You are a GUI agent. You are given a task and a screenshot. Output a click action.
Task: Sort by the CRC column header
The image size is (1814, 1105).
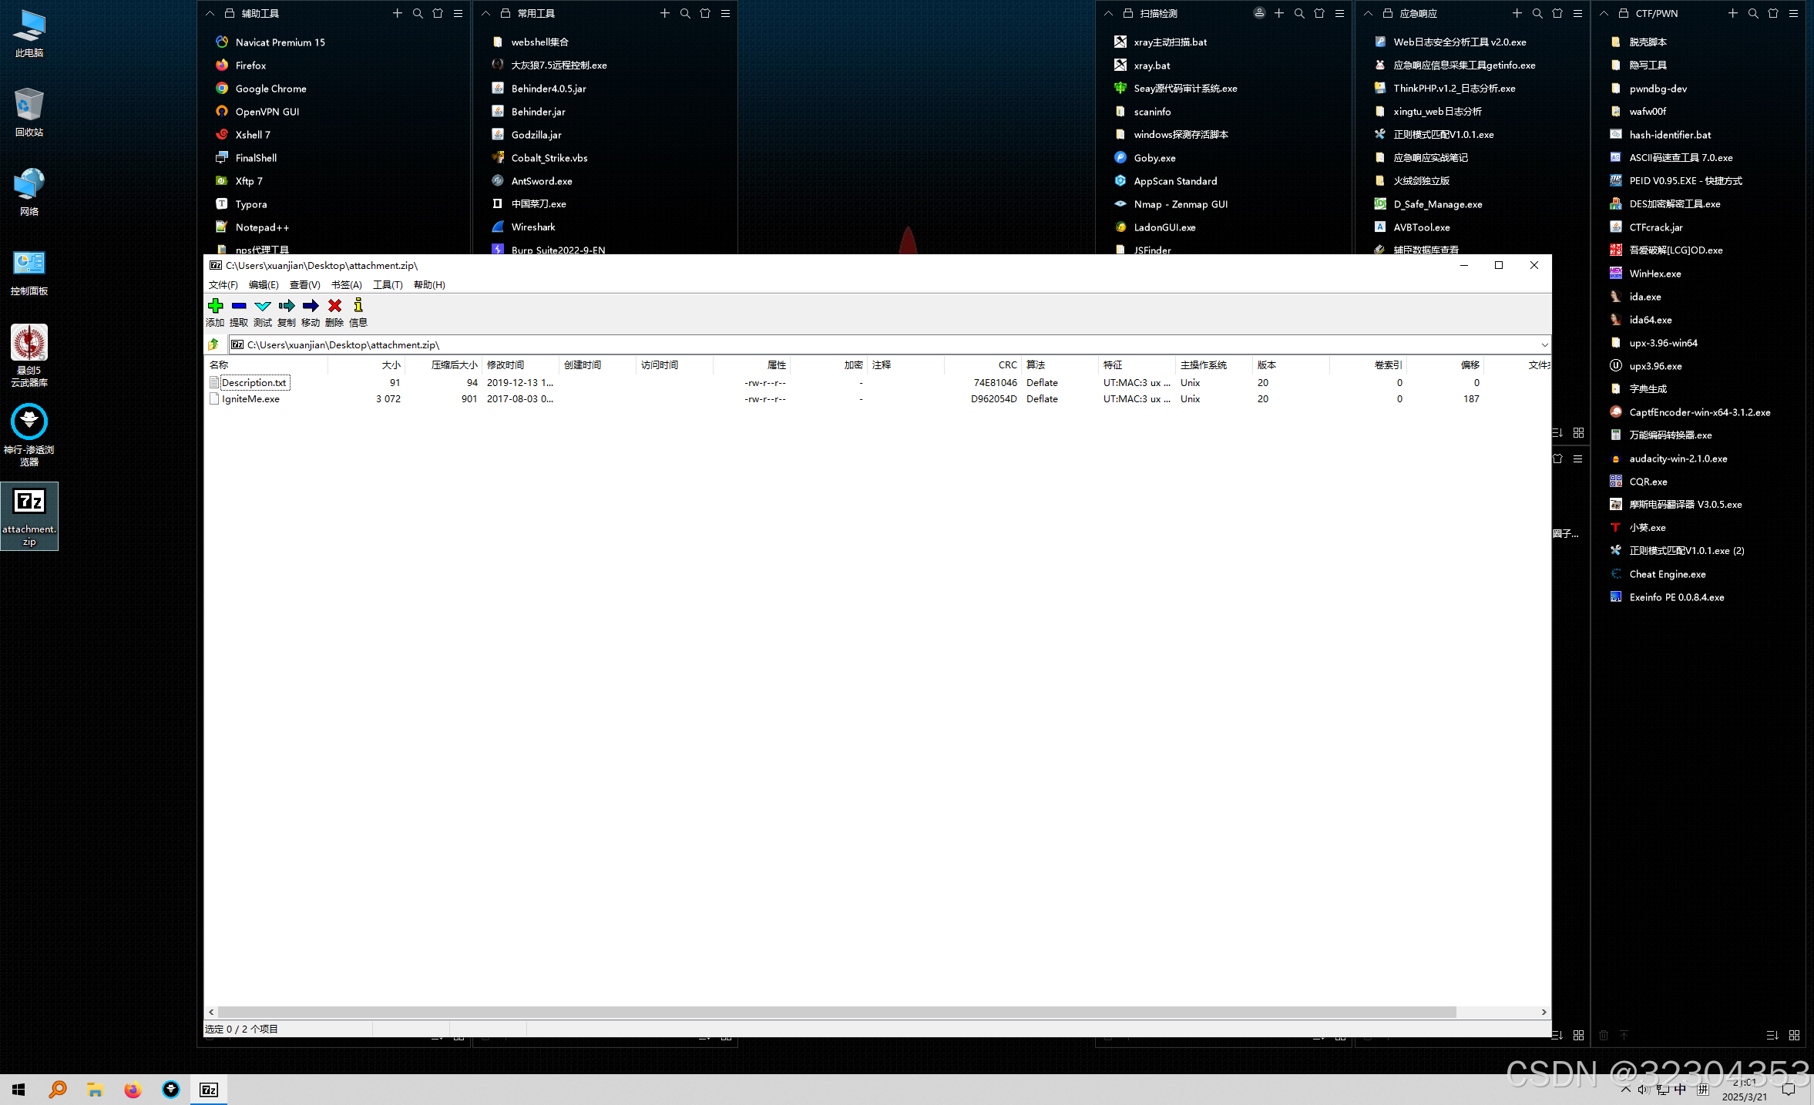point(1007,365)
